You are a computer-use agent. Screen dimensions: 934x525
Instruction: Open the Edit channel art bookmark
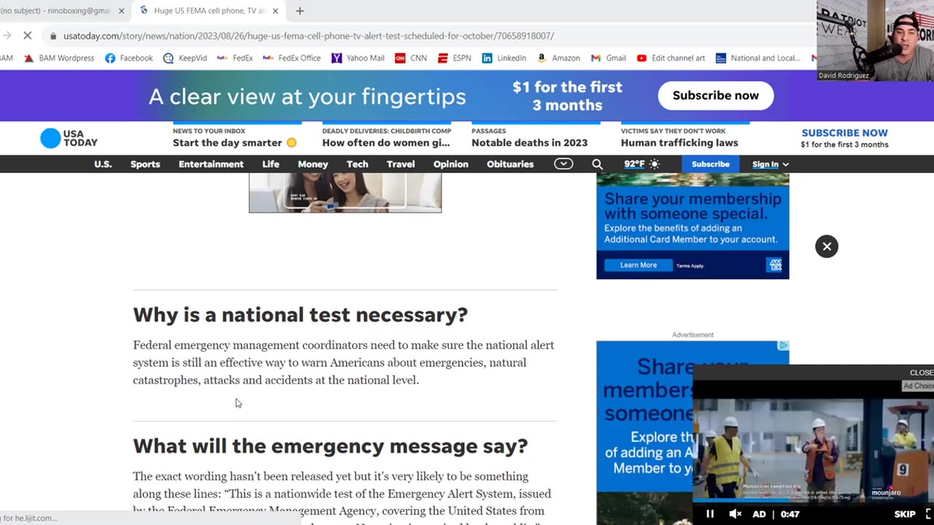pyautogui.click(x=672, y=58)
